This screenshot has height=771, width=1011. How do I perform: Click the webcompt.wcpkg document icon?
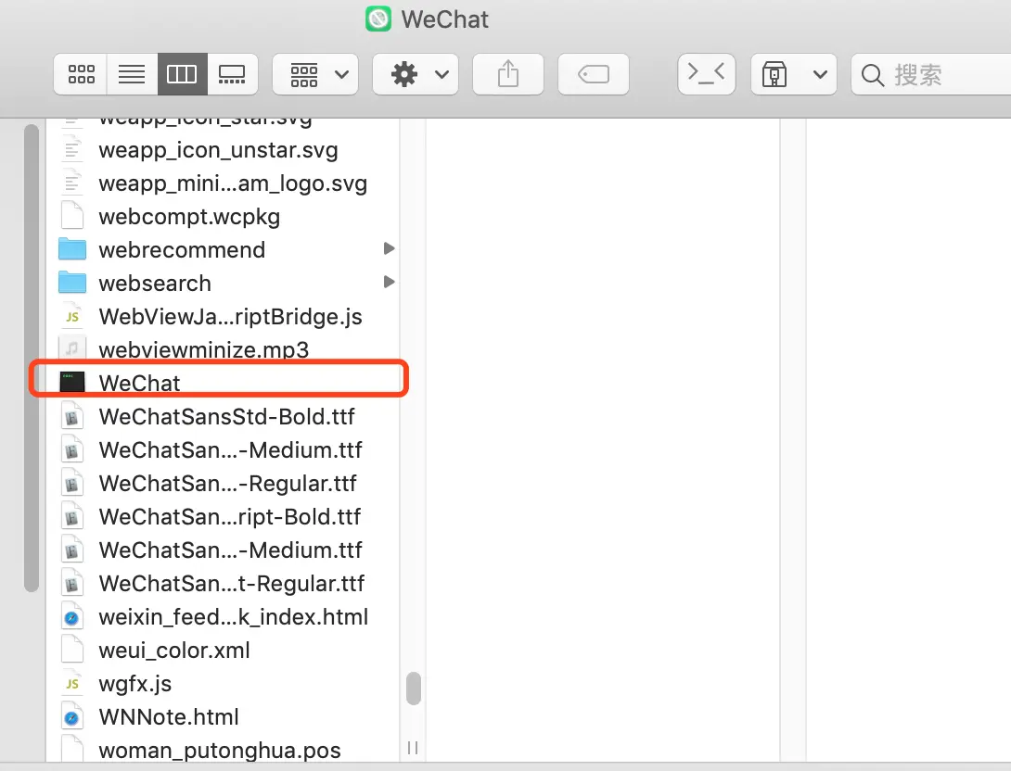(x=72, y=216)
